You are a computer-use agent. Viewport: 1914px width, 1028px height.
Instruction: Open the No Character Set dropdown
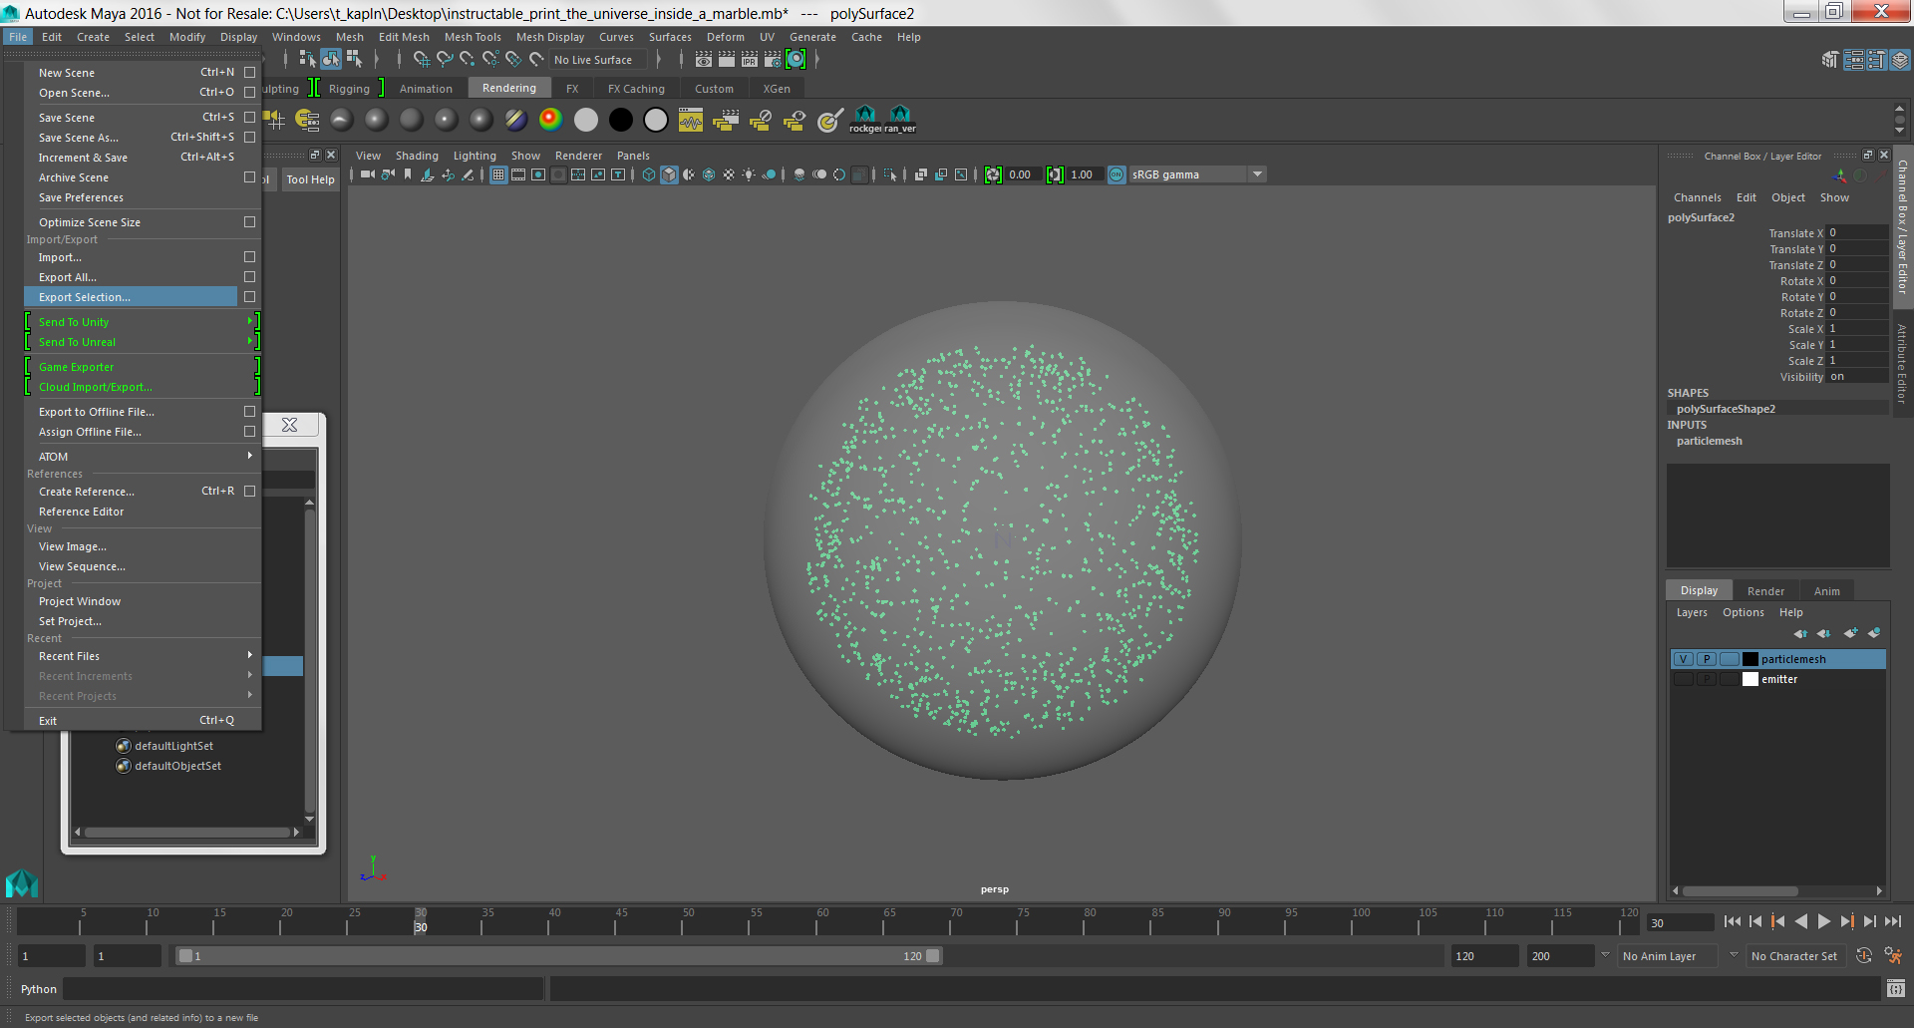click(1798, 956)
